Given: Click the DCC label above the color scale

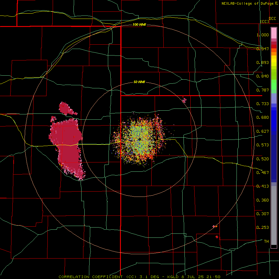Looking at the screenshot, I should tap(272, 19).
